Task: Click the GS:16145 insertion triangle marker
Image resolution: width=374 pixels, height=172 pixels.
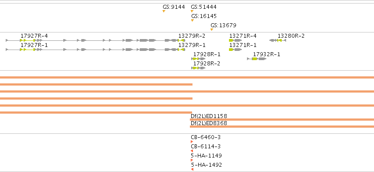Action: 192,21
